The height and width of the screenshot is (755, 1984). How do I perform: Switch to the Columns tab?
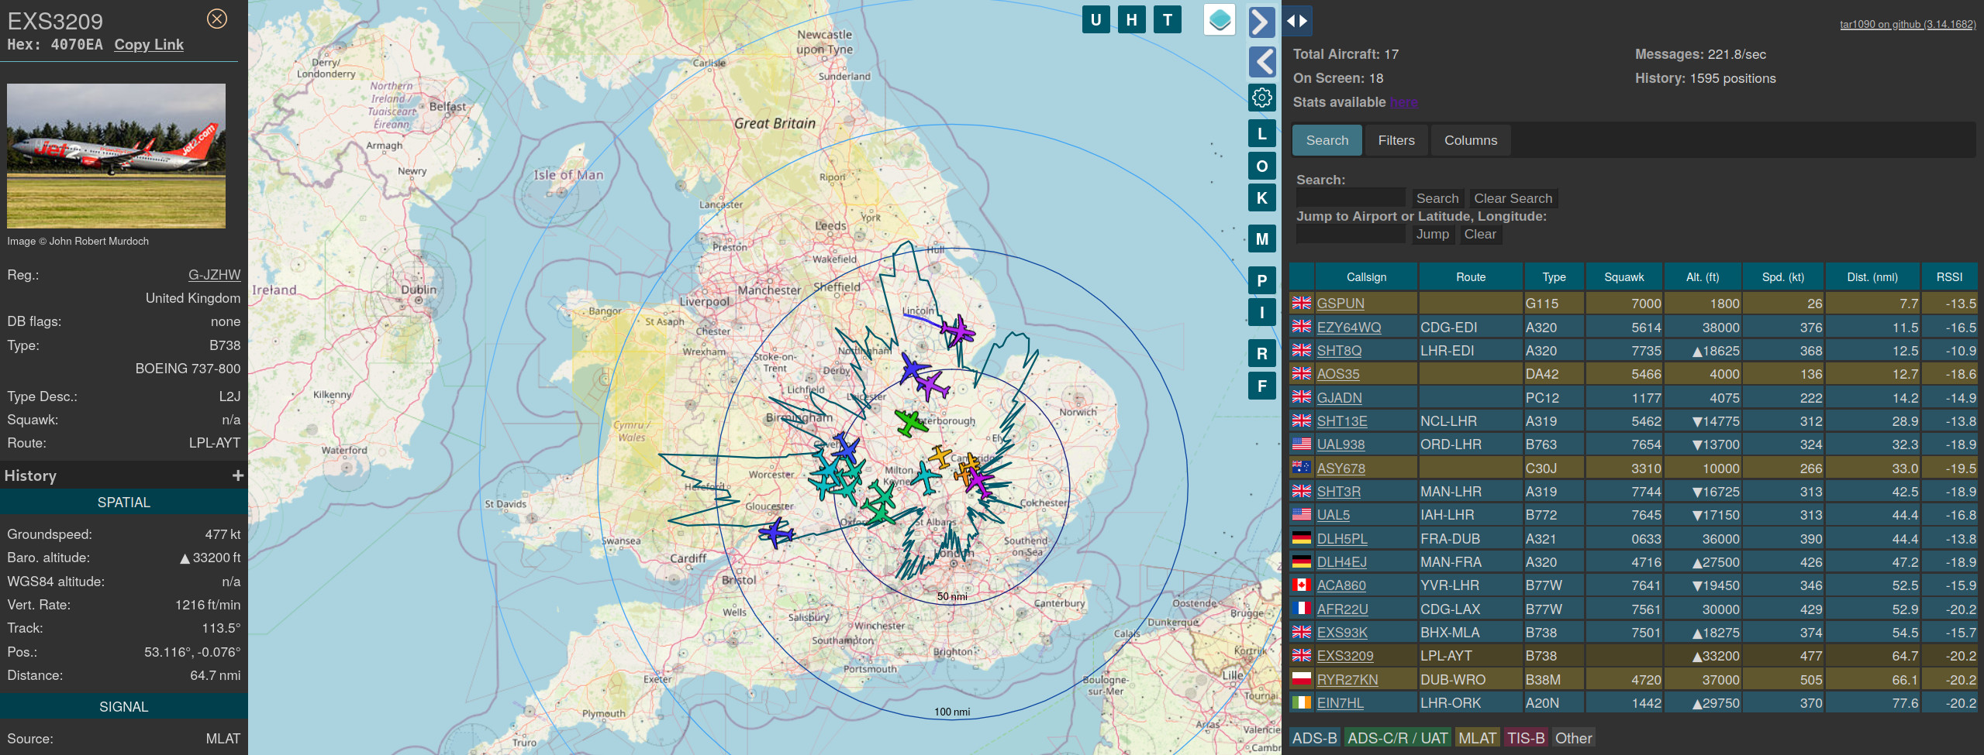pyautogui.click(x=1470, y=140)
